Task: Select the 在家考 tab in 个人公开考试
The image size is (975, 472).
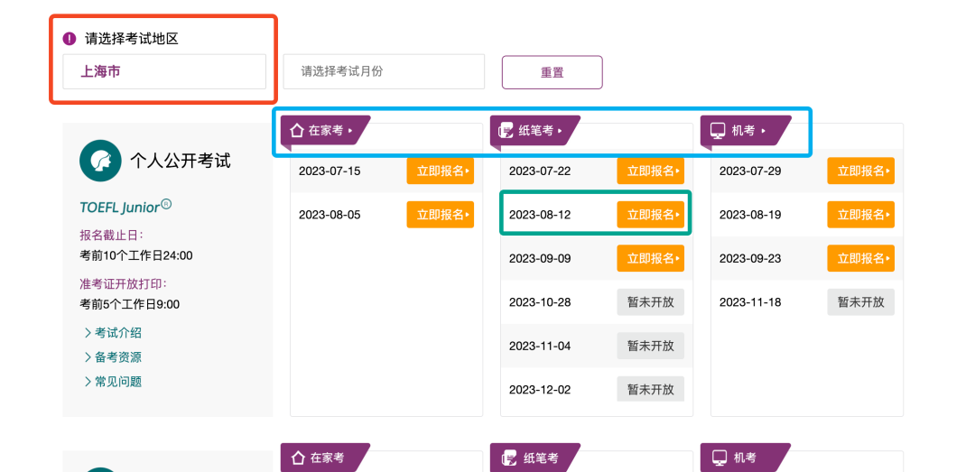Action: pos(325,131)
